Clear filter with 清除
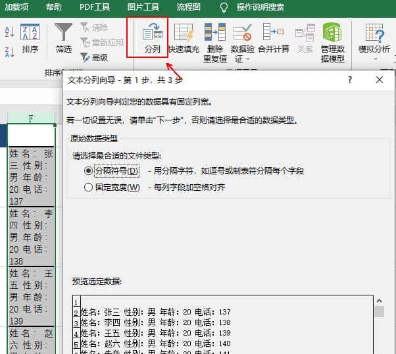 pyautogui.click(x=94, y=27)
